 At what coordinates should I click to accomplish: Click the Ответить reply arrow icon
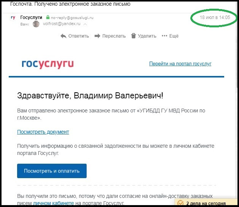click(x=63, y=36)
